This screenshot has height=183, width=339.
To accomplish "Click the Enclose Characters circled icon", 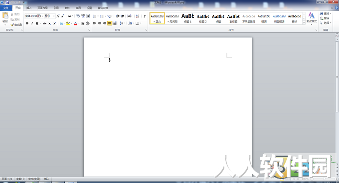I will coord(88,23).
